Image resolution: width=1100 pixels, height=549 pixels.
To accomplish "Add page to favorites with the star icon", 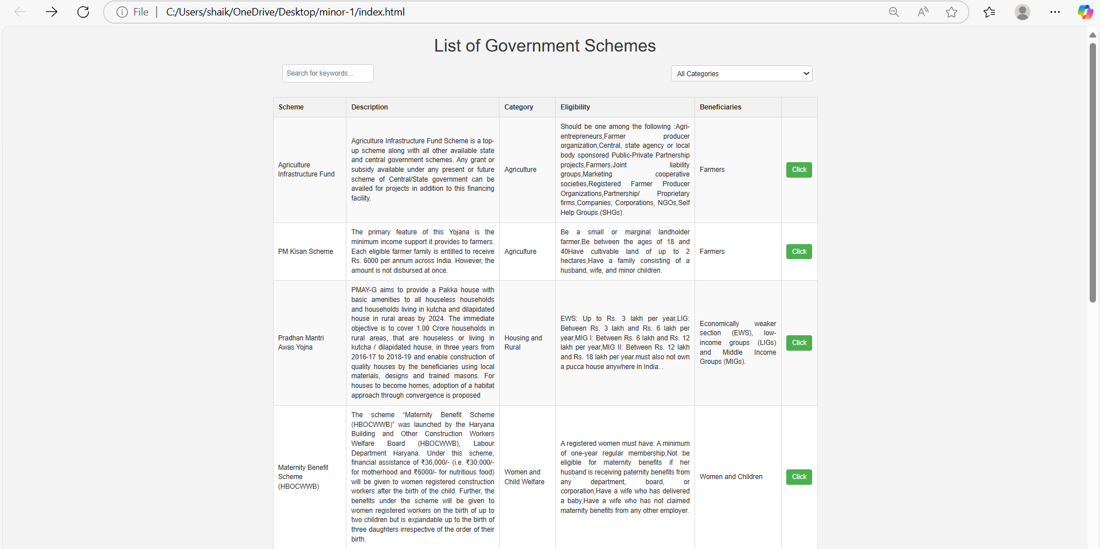I will click(x=951, y=12).
